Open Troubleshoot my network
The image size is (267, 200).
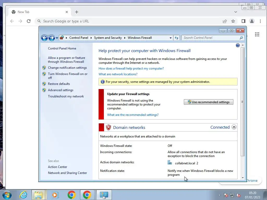click(x=66, y=96)
